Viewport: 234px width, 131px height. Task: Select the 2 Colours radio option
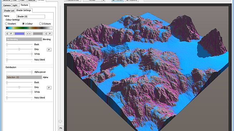point(45,24)
